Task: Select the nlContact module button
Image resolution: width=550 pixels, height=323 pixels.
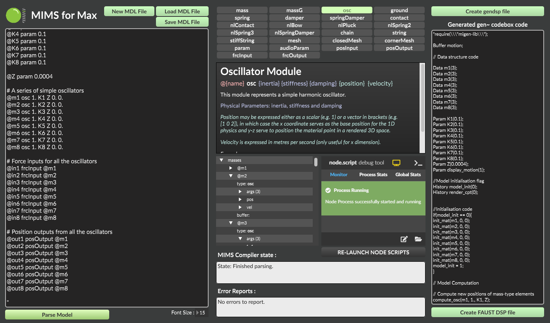Action: pyautogui.click(x=242, y=25)
